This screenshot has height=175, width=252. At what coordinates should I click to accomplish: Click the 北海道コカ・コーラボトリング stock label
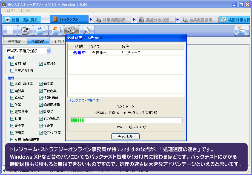tap(126, 113)
